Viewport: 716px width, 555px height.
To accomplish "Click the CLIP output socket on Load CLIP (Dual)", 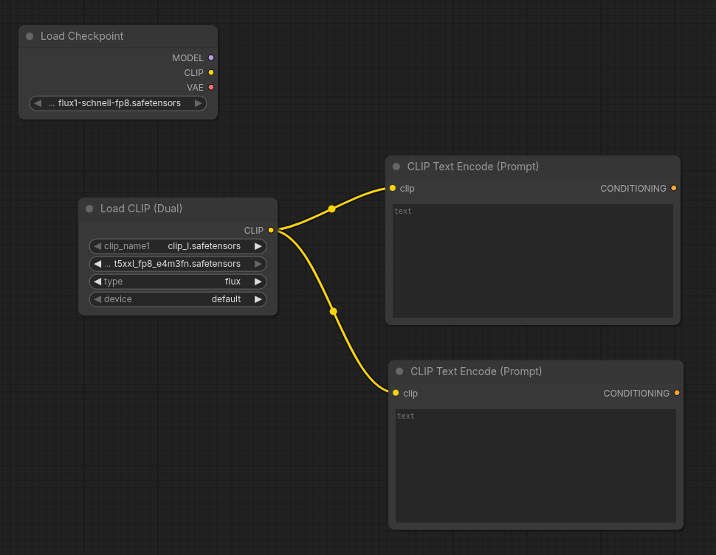I will 271,230.
